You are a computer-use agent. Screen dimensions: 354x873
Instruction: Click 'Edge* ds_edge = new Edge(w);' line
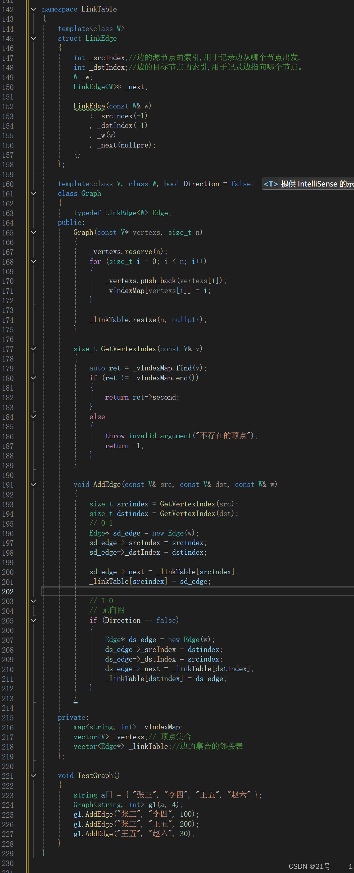(160, 640)
